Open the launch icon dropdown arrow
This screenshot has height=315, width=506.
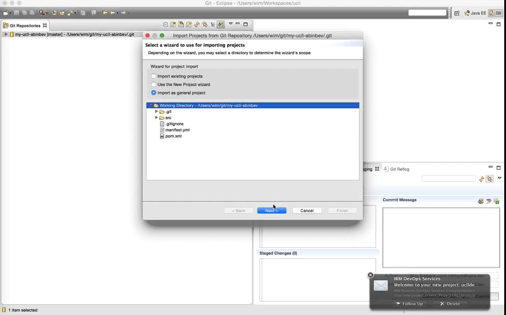47,13
